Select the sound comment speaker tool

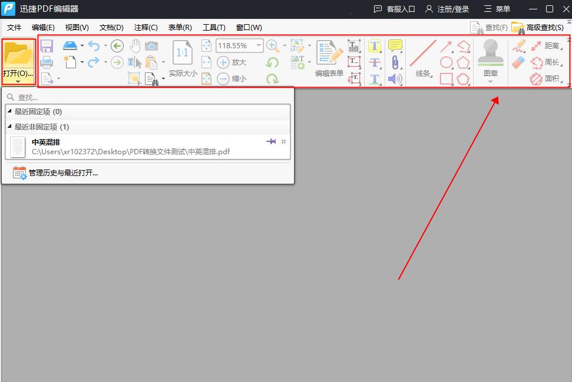click(x=394, y=78)
